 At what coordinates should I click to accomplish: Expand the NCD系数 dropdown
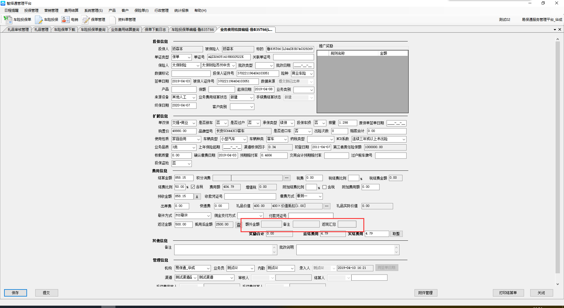404,139
